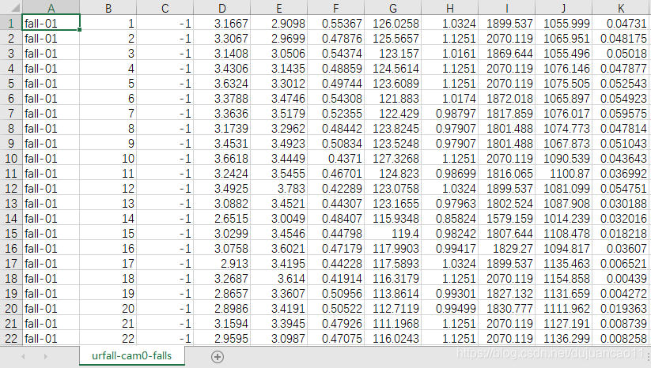
Task: Go to previous sheet tab arrow
Action: (x=23, y=356)
